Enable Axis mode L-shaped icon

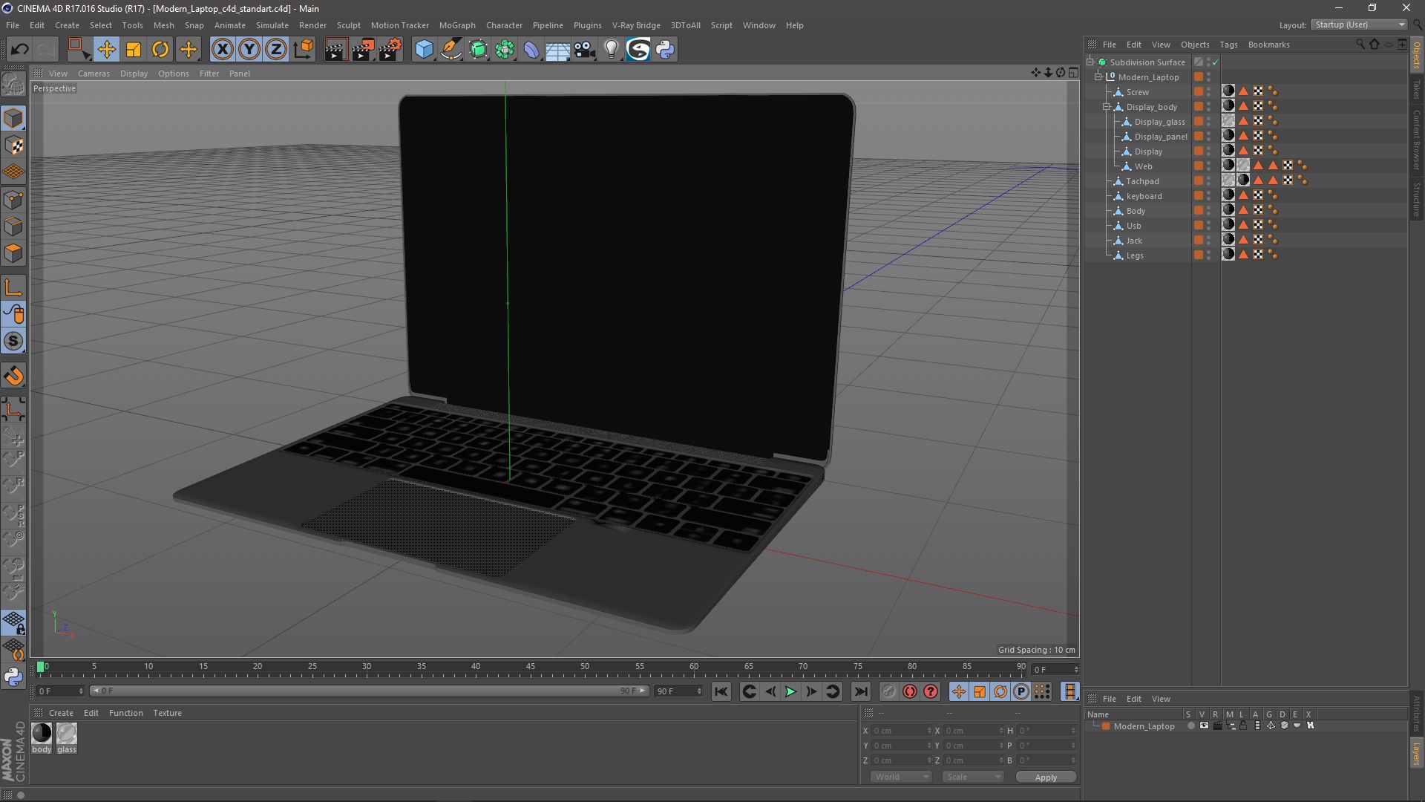(13, 288)
